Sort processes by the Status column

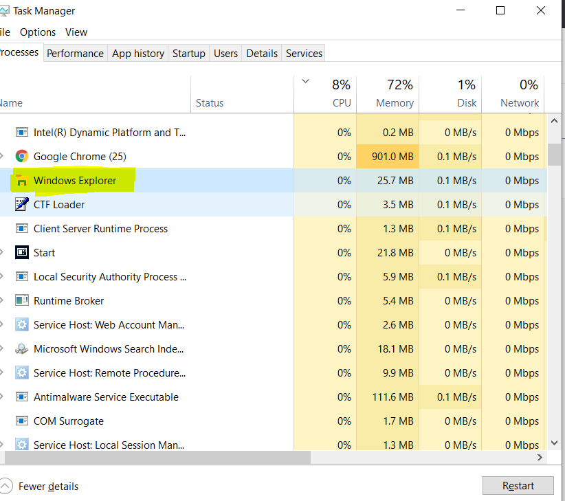click(242, 94)
